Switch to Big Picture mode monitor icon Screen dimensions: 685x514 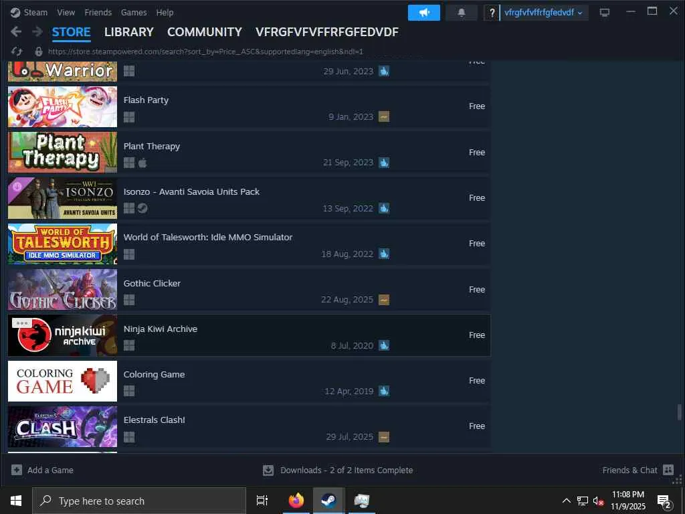[605, 13]
